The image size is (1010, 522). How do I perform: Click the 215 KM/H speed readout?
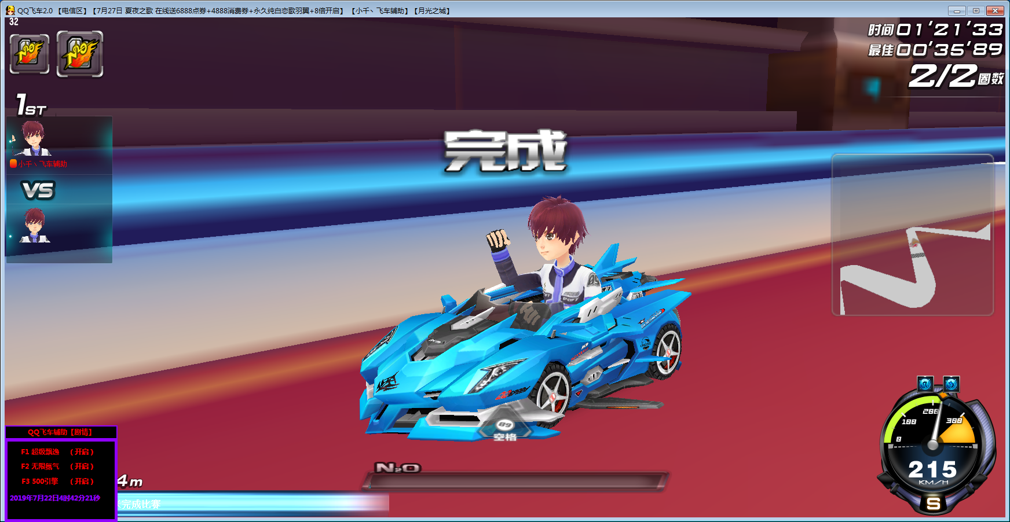[933, 472]
